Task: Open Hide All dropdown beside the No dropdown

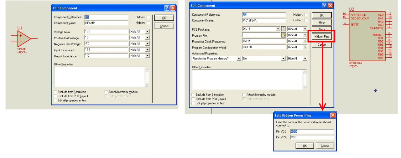Action: 305,59
